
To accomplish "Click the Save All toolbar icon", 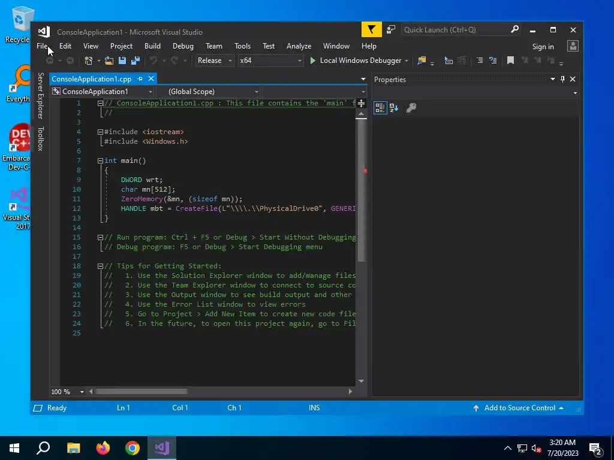I will (x=136, y=60).
